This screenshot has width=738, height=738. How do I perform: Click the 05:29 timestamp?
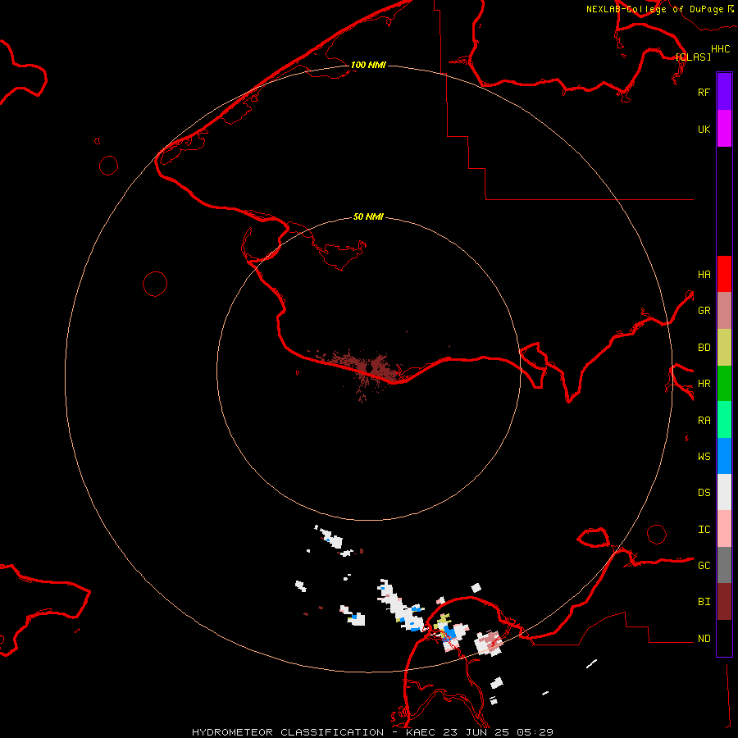tap(535, 732)
